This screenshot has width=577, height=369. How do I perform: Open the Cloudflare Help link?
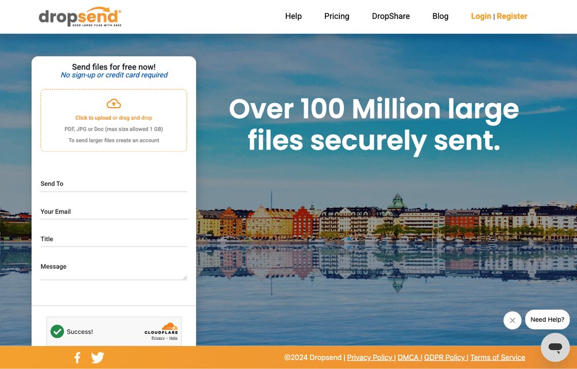coord(173,338)
